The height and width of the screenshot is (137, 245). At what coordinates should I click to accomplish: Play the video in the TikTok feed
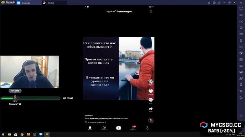tap(119, 68)
